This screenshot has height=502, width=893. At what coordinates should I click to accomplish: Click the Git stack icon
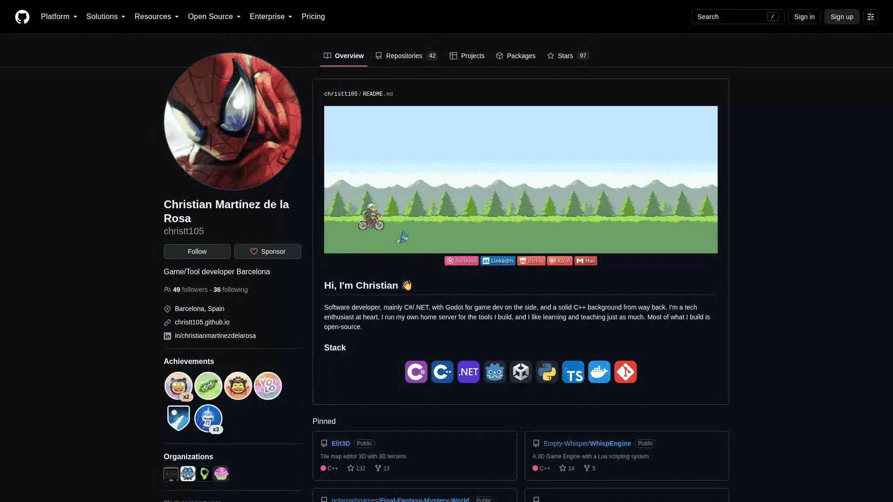coord(626,372)
